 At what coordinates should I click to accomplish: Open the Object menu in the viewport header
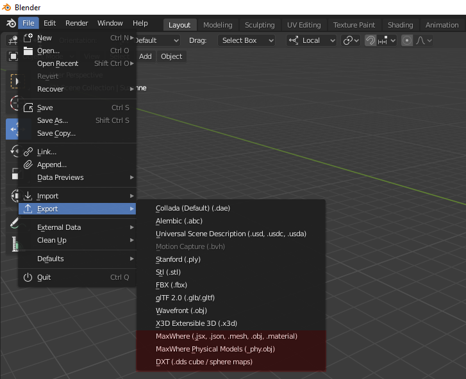(172, 56)
